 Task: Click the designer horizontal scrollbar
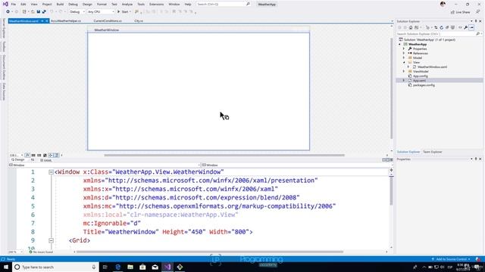(x=224, y=156)
